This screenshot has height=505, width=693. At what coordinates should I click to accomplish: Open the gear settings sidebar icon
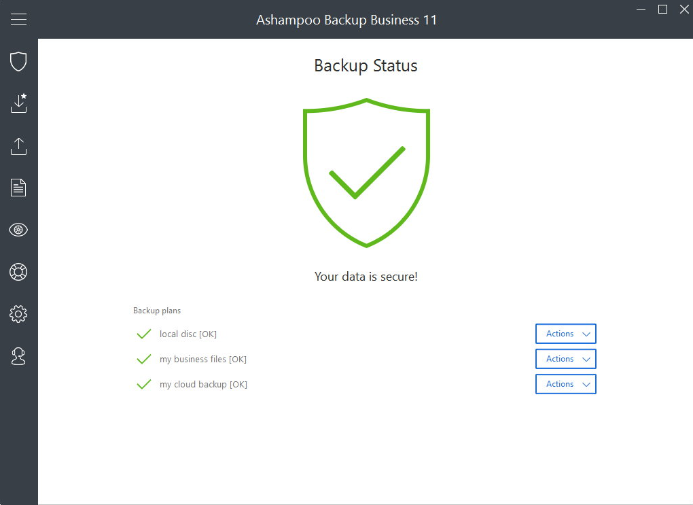click(x=18, y=314)
